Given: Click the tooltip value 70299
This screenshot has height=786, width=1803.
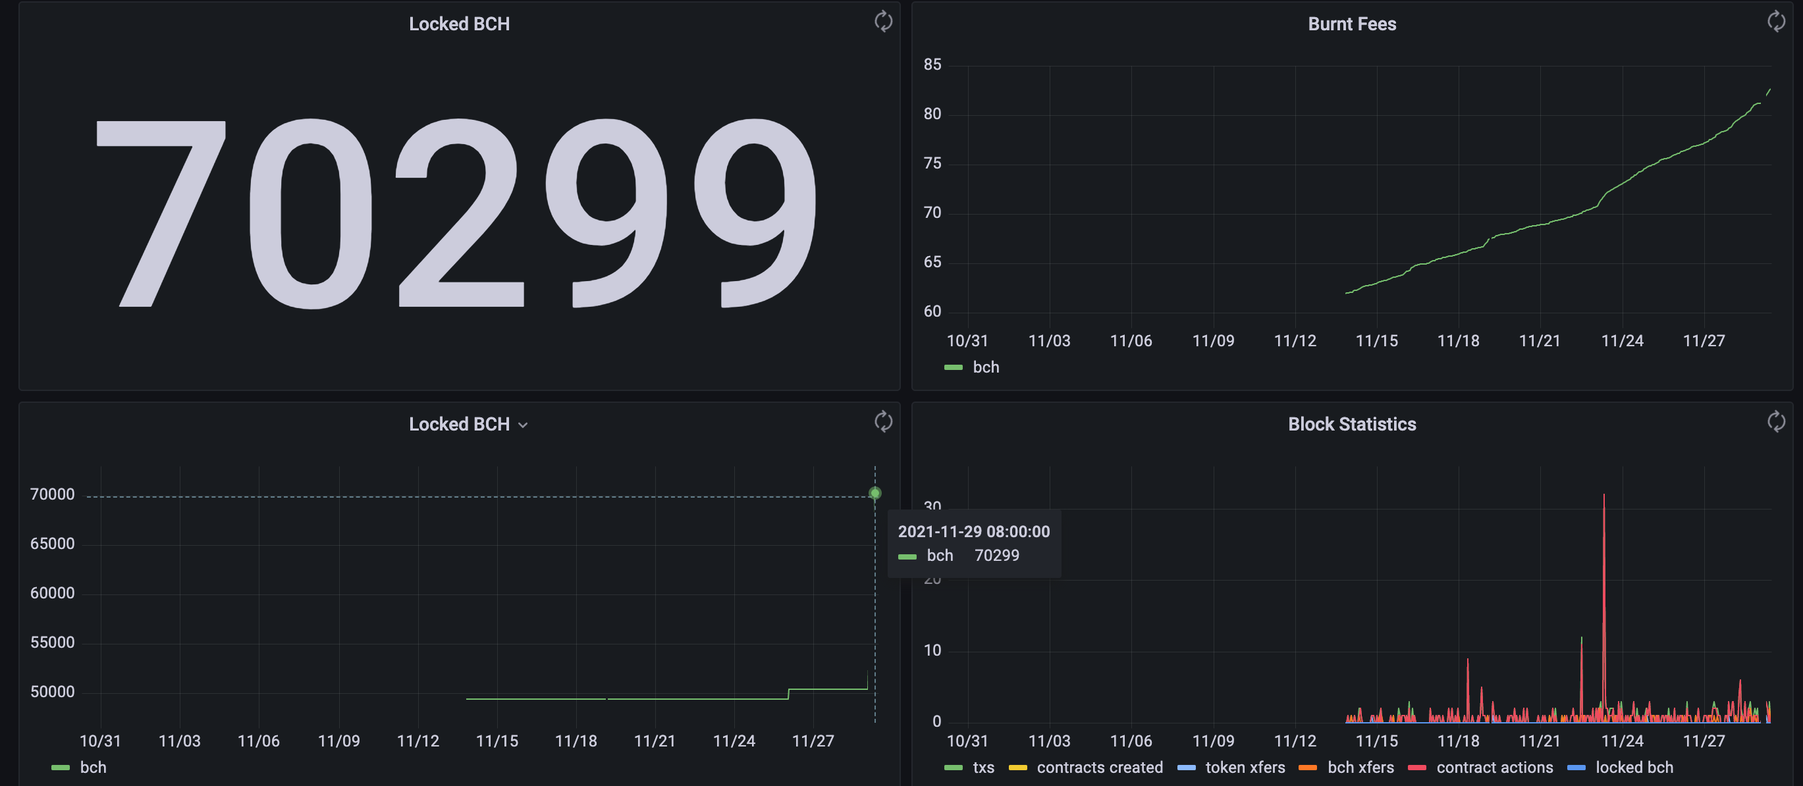Looking at the screenshot, I should (x=997, y=555).
